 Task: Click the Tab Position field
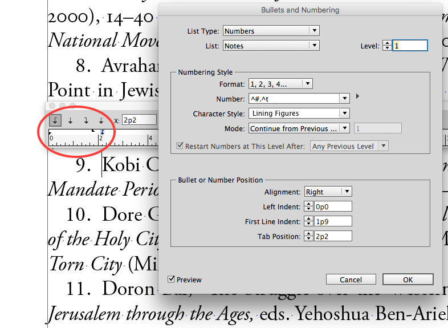(x=333, y=236)
